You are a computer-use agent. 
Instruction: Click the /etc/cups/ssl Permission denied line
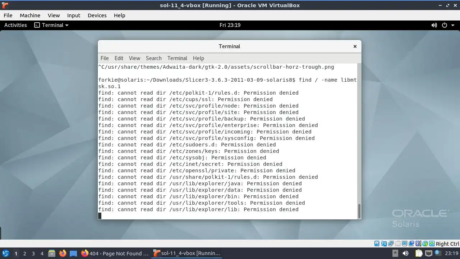185,99
